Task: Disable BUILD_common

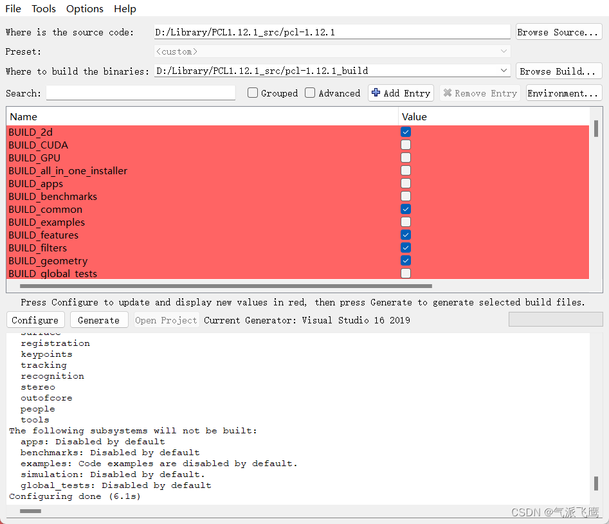Action: (x=405, y=209)
